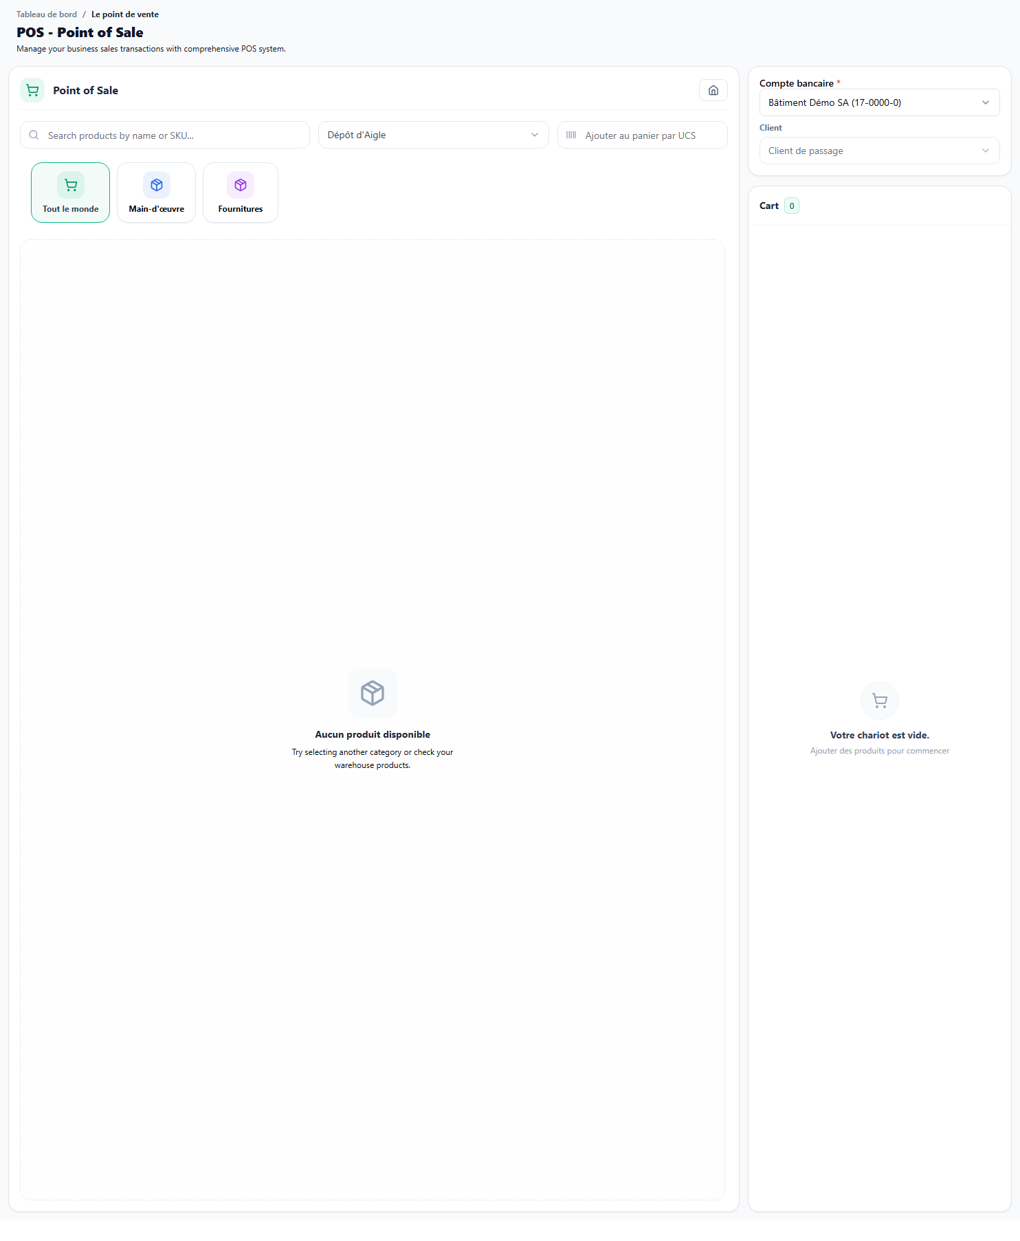Viewport: 1020px width, 1241px height.
Task: Click the home icon button
Action: 713,90
